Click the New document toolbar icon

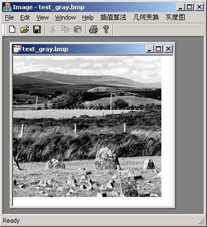(12, 29)
